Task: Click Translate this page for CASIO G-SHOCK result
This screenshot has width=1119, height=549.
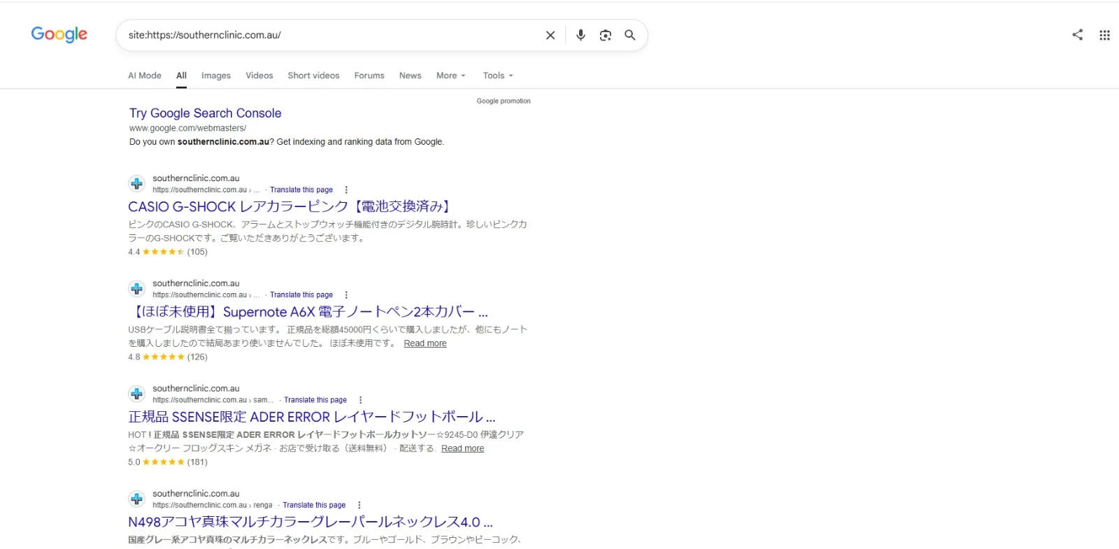Action: 301,190
